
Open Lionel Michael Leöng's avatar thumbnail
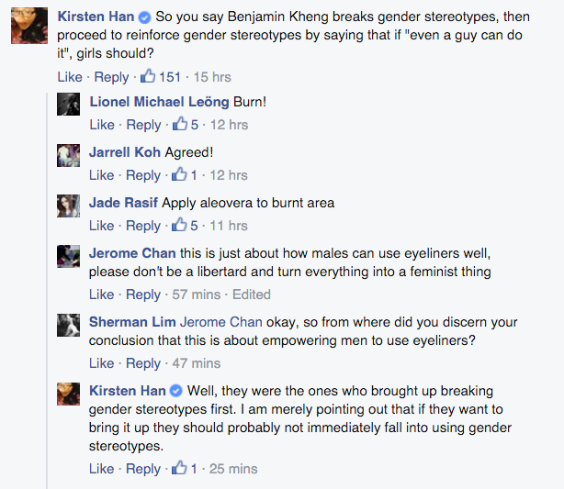tap(67, 106)
